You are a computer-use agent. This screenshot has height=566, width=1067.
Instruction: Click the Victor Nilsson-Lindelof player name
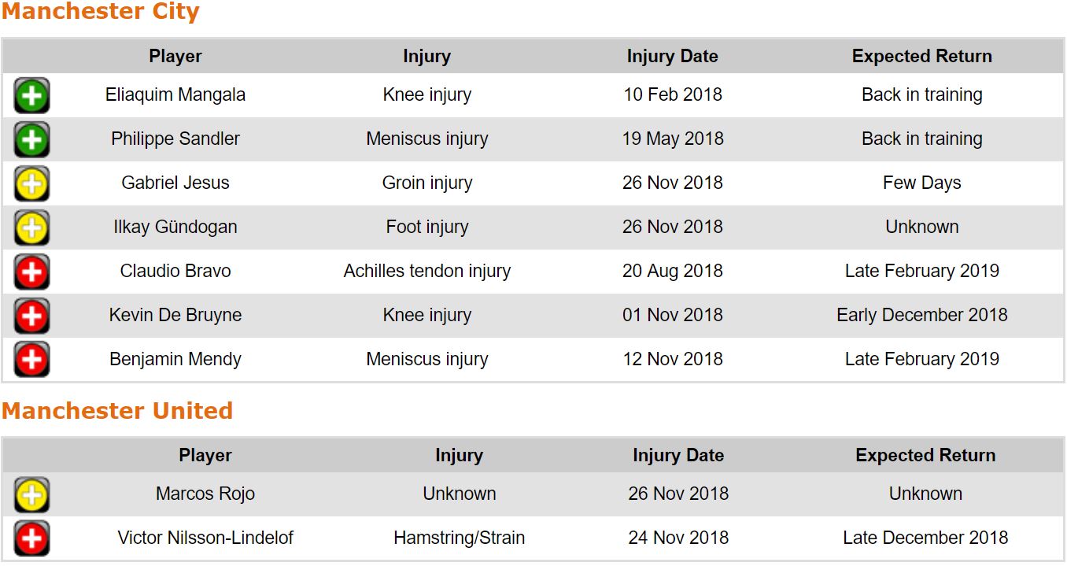tap(205, 538)
